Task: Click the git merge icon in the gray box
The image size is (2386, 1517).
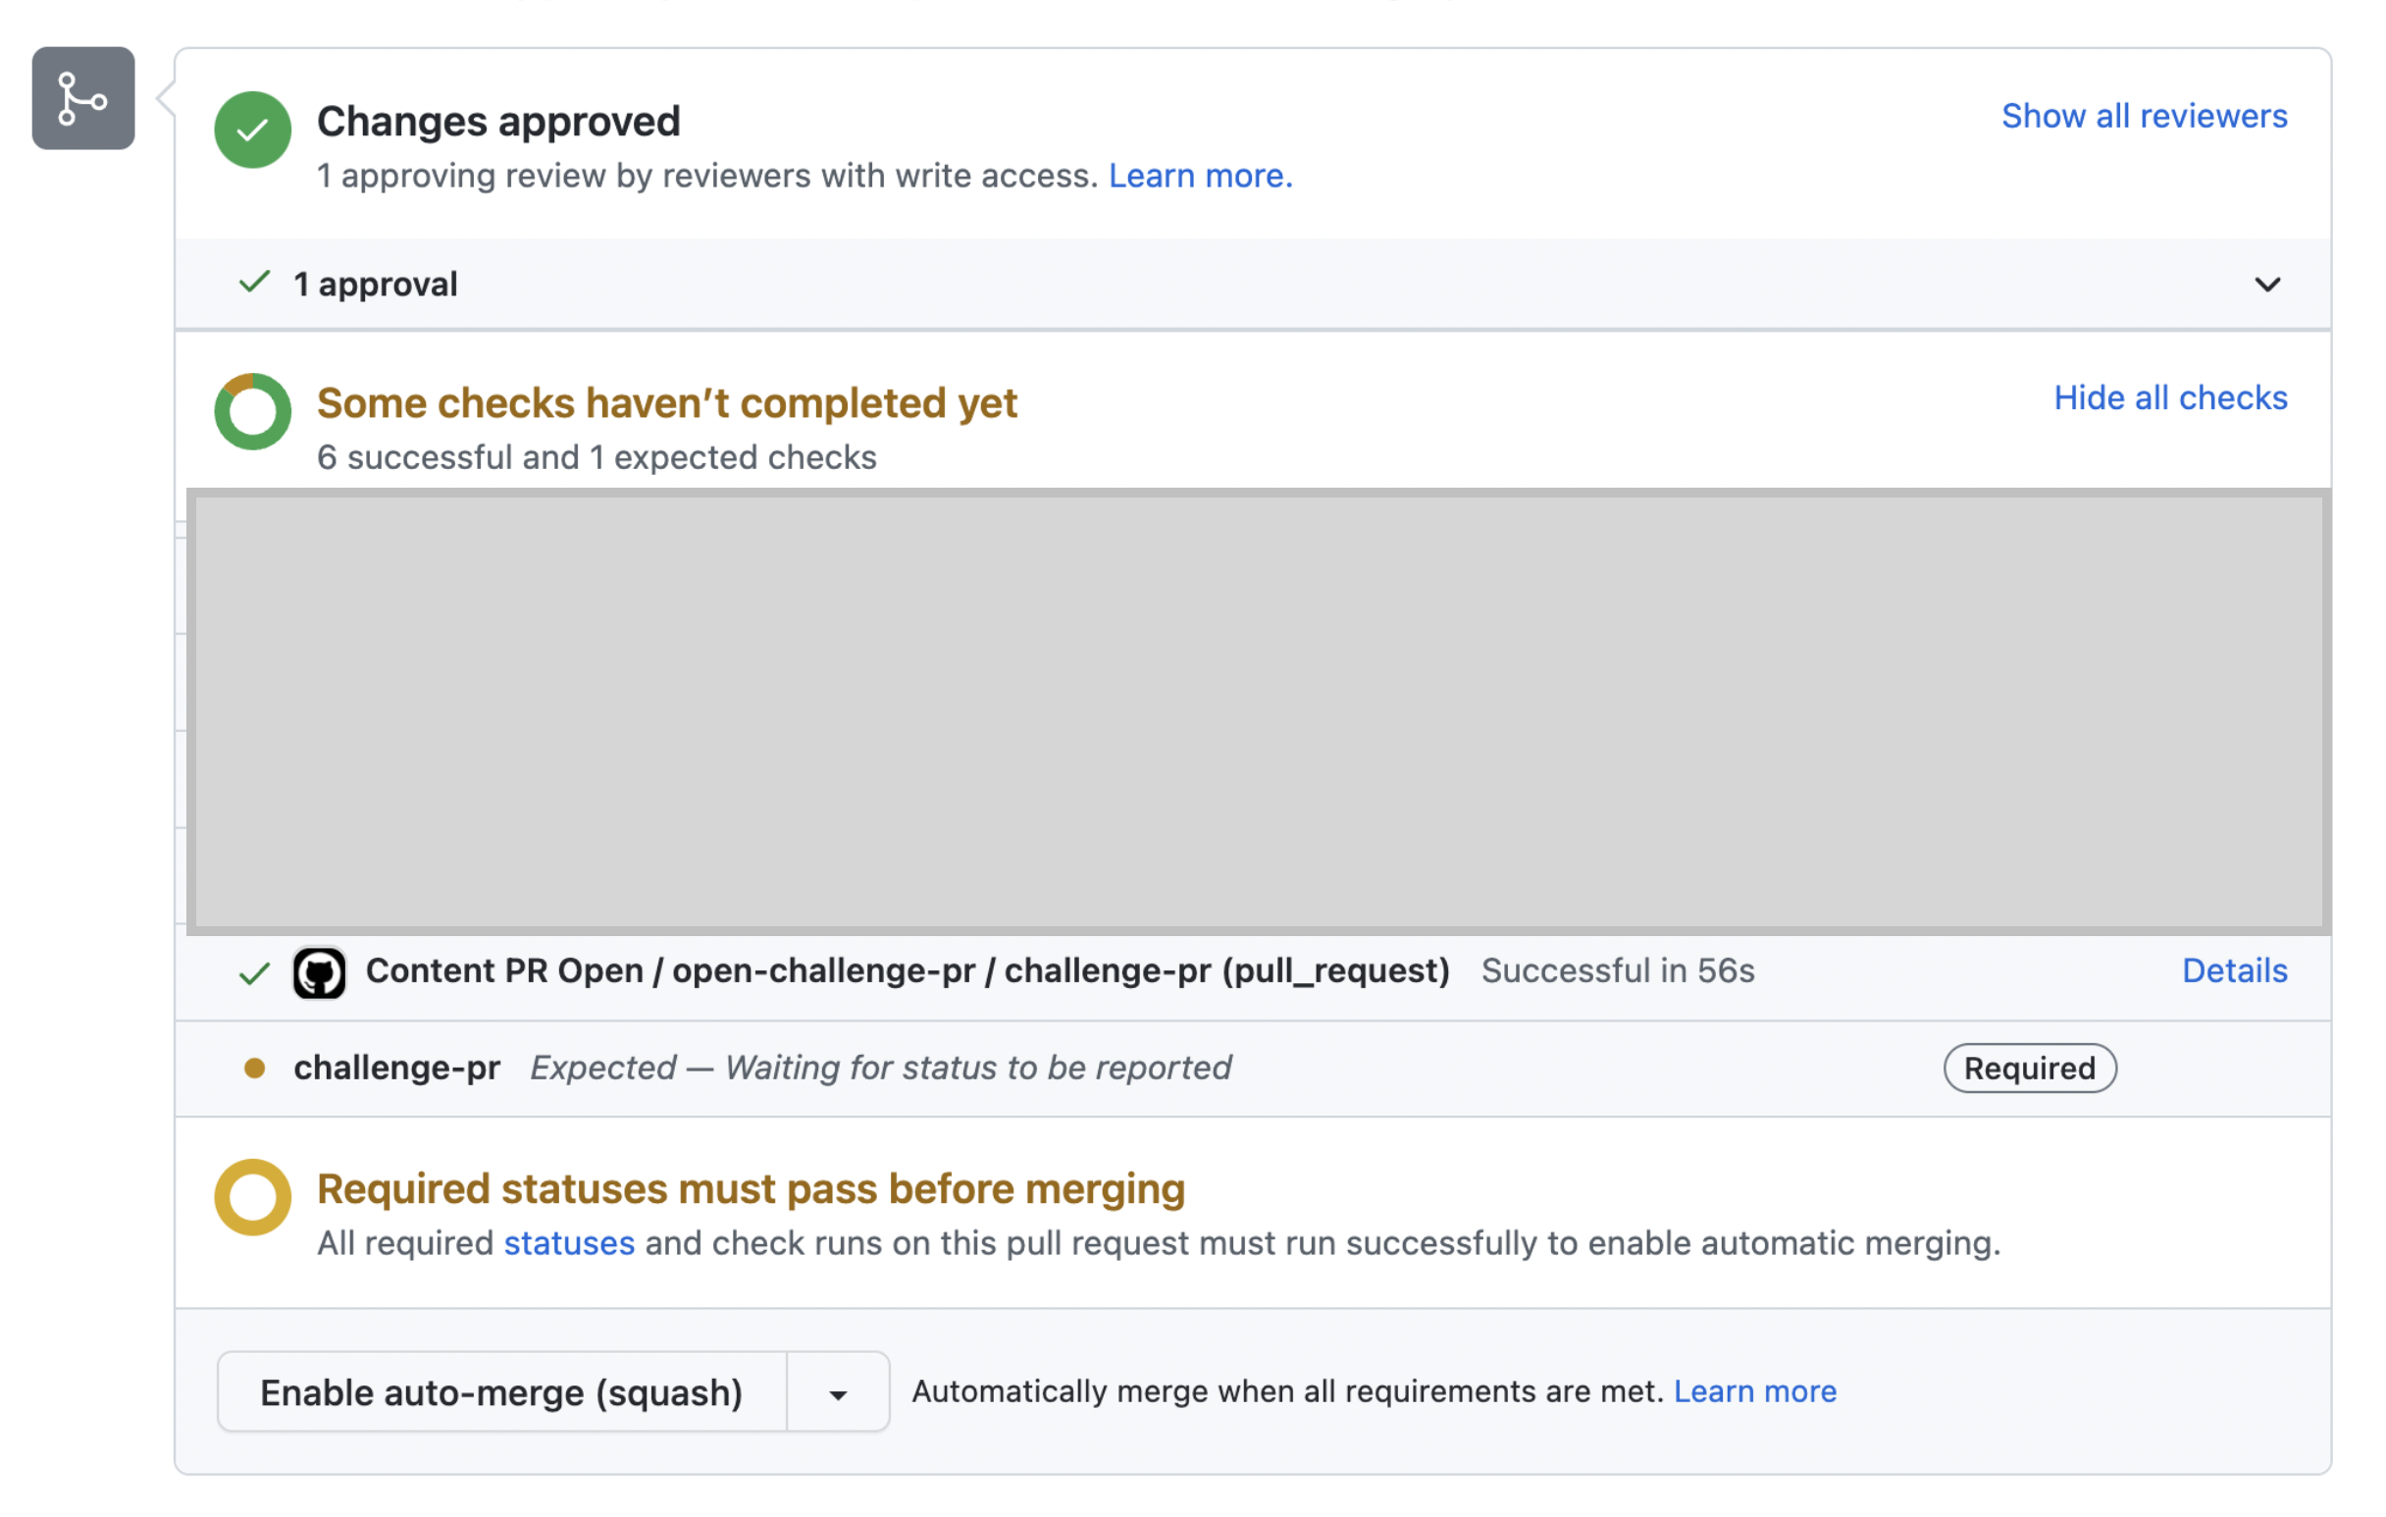Action: 82,99
